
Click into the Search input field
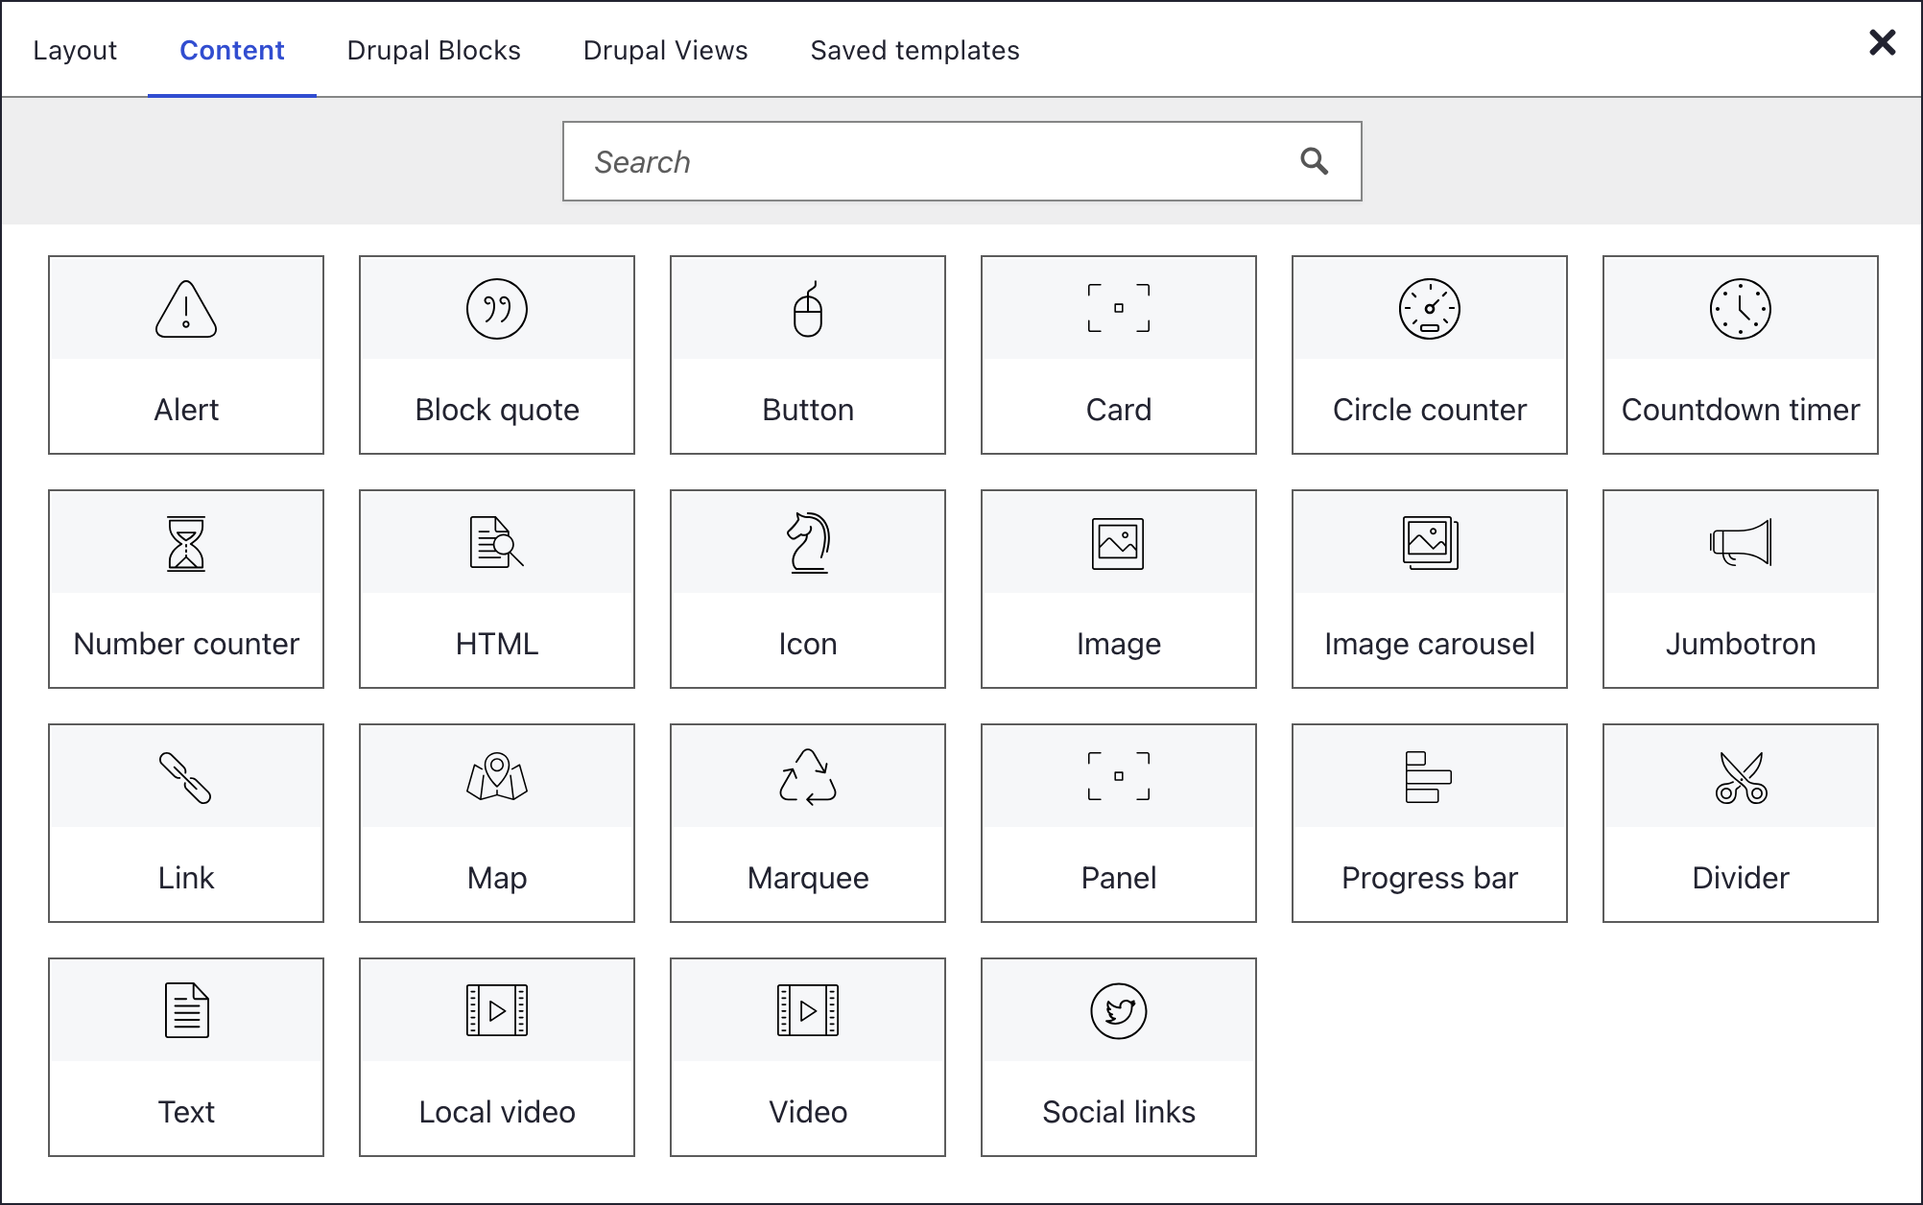pos(962,161)
